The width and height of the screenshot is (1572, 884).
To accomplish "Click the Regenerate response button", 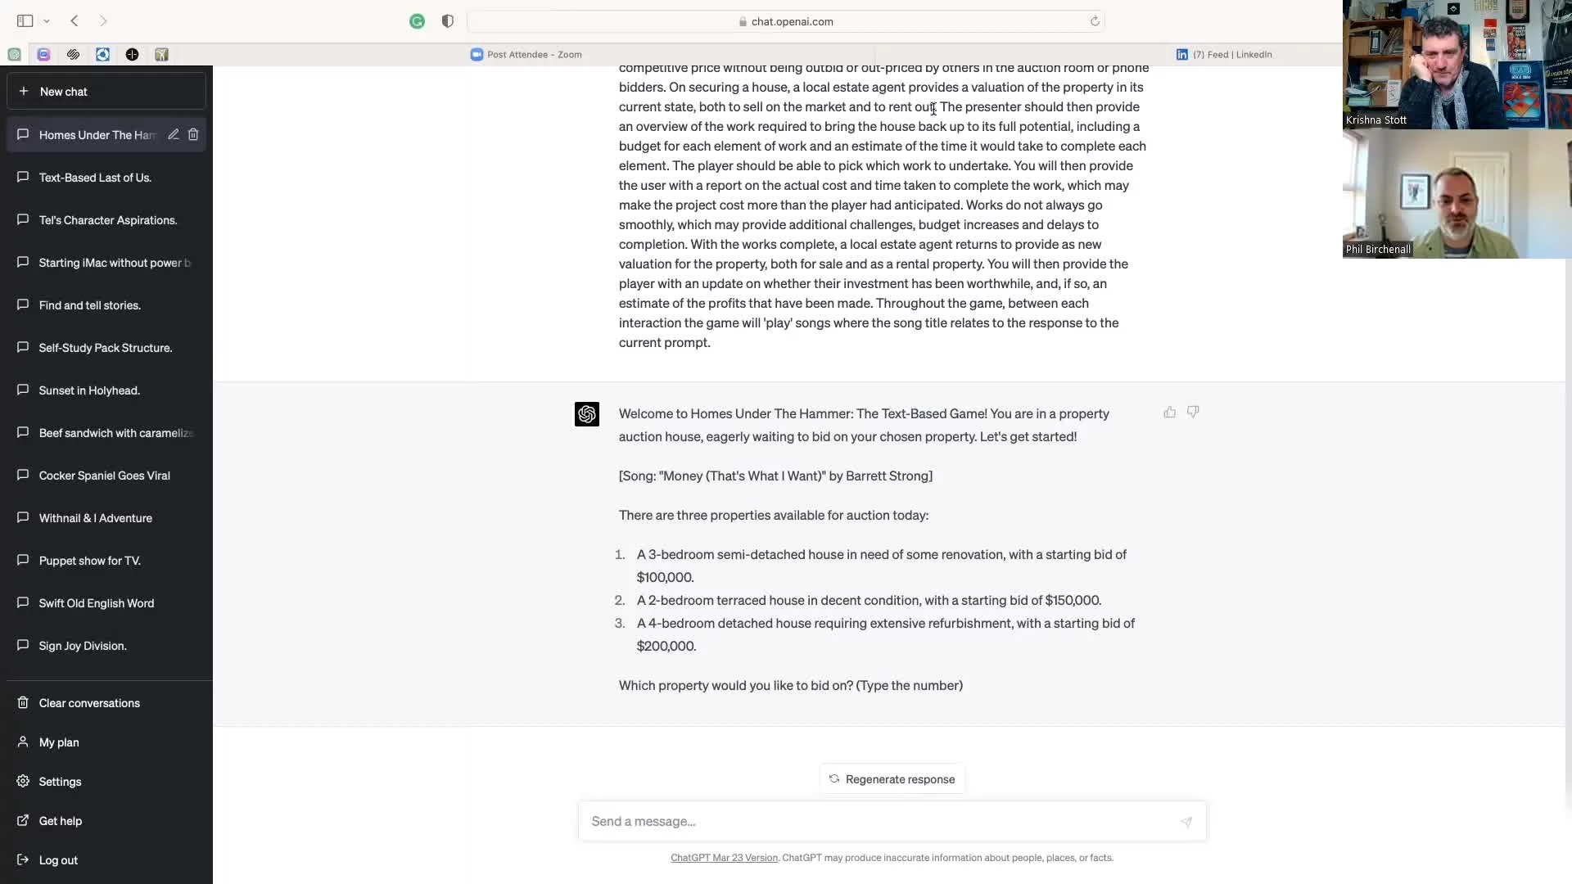I will click(x=892, y=778).
